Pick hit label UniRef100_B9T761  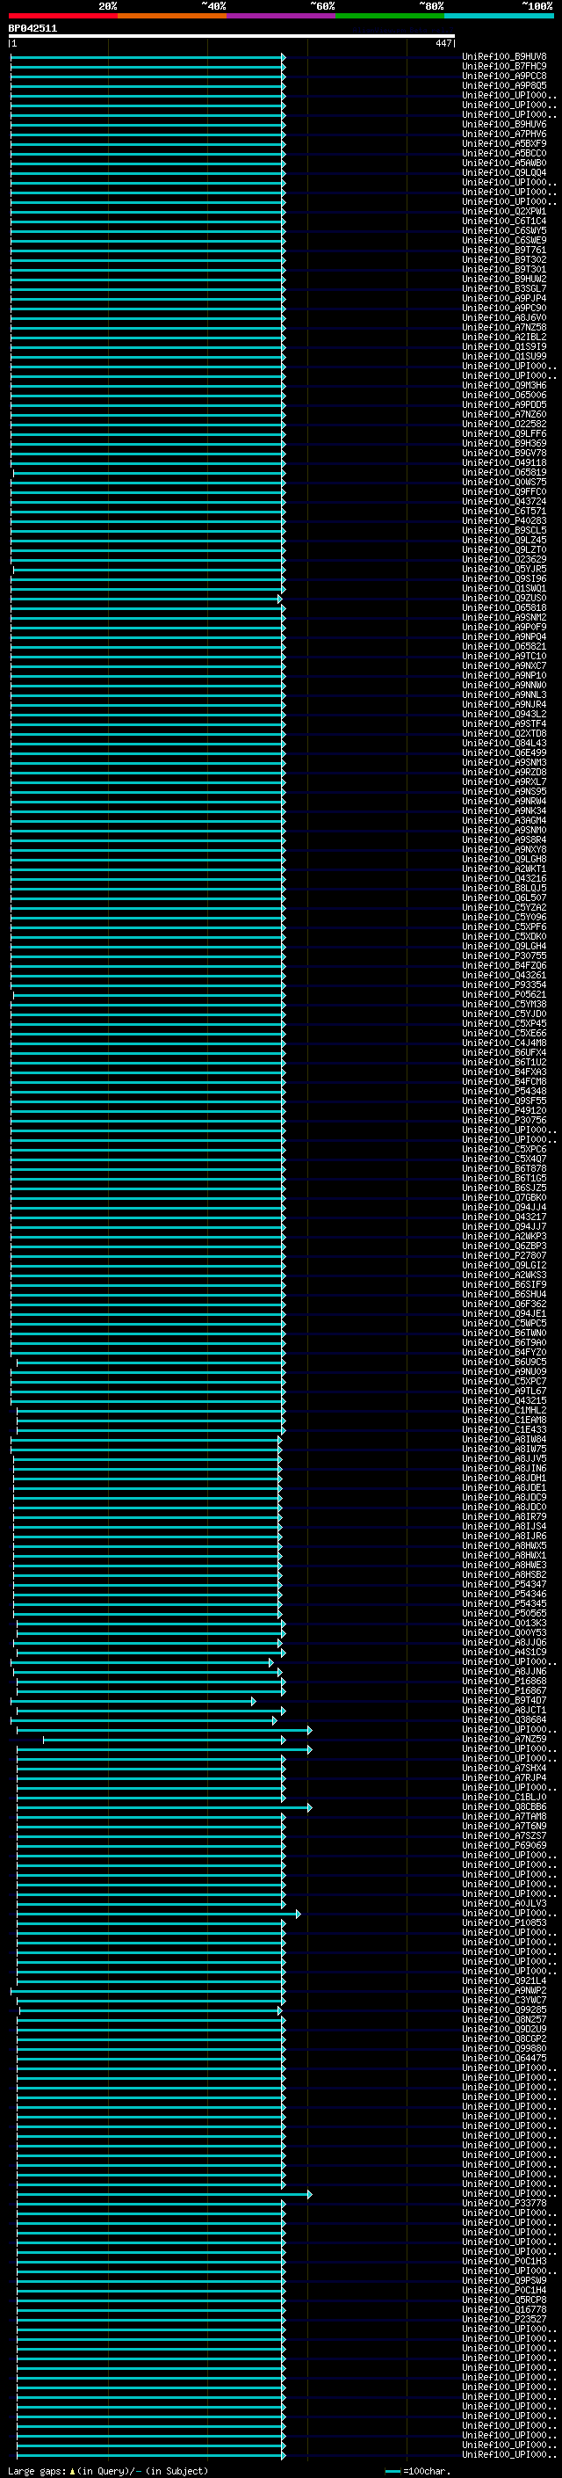click(504, 251)
